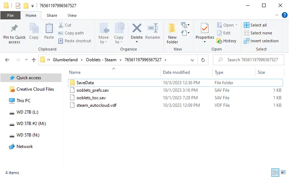Expand address bar previous locations dropdown
Viewport: 289px width, 177px height.
coord(192,60)
